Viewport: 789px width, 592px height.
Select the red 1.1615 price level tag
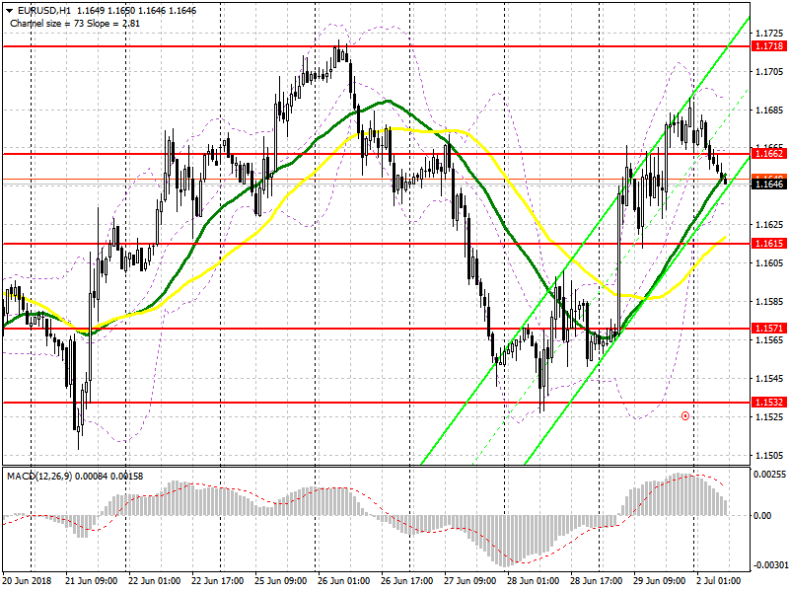(x=769, y=244)
